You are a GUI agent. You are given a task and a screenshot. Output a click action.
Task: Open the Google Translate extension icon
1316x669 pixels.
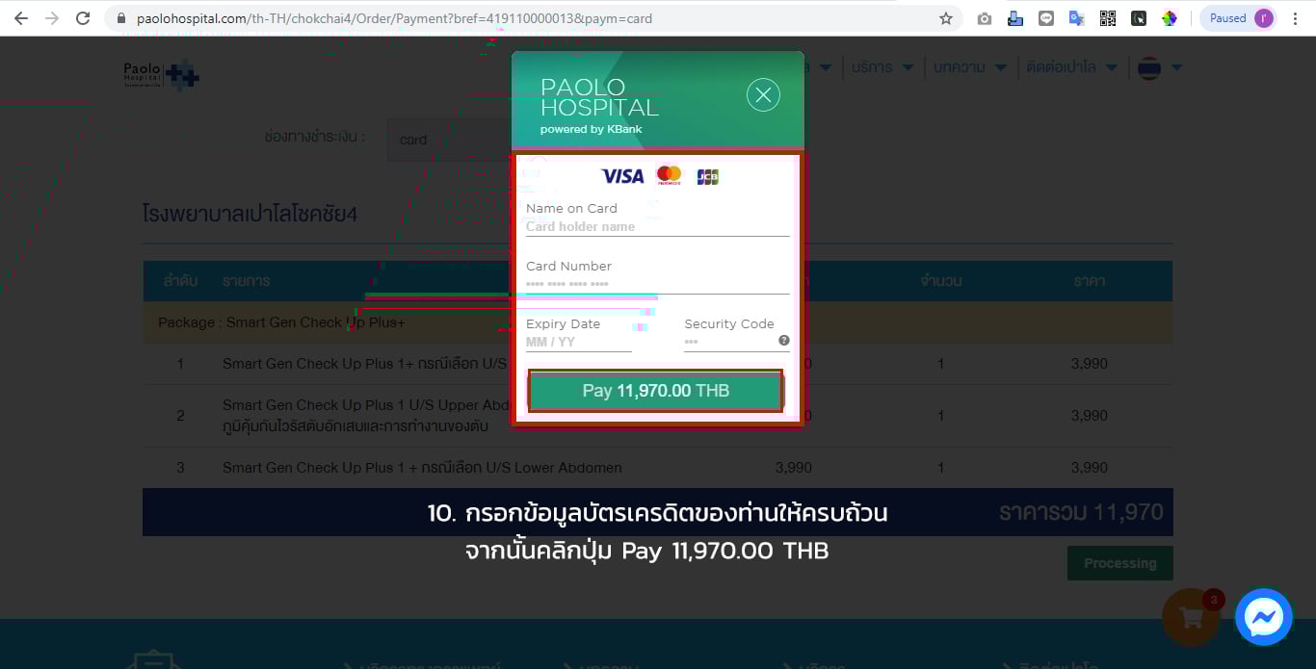point(1077,18)
